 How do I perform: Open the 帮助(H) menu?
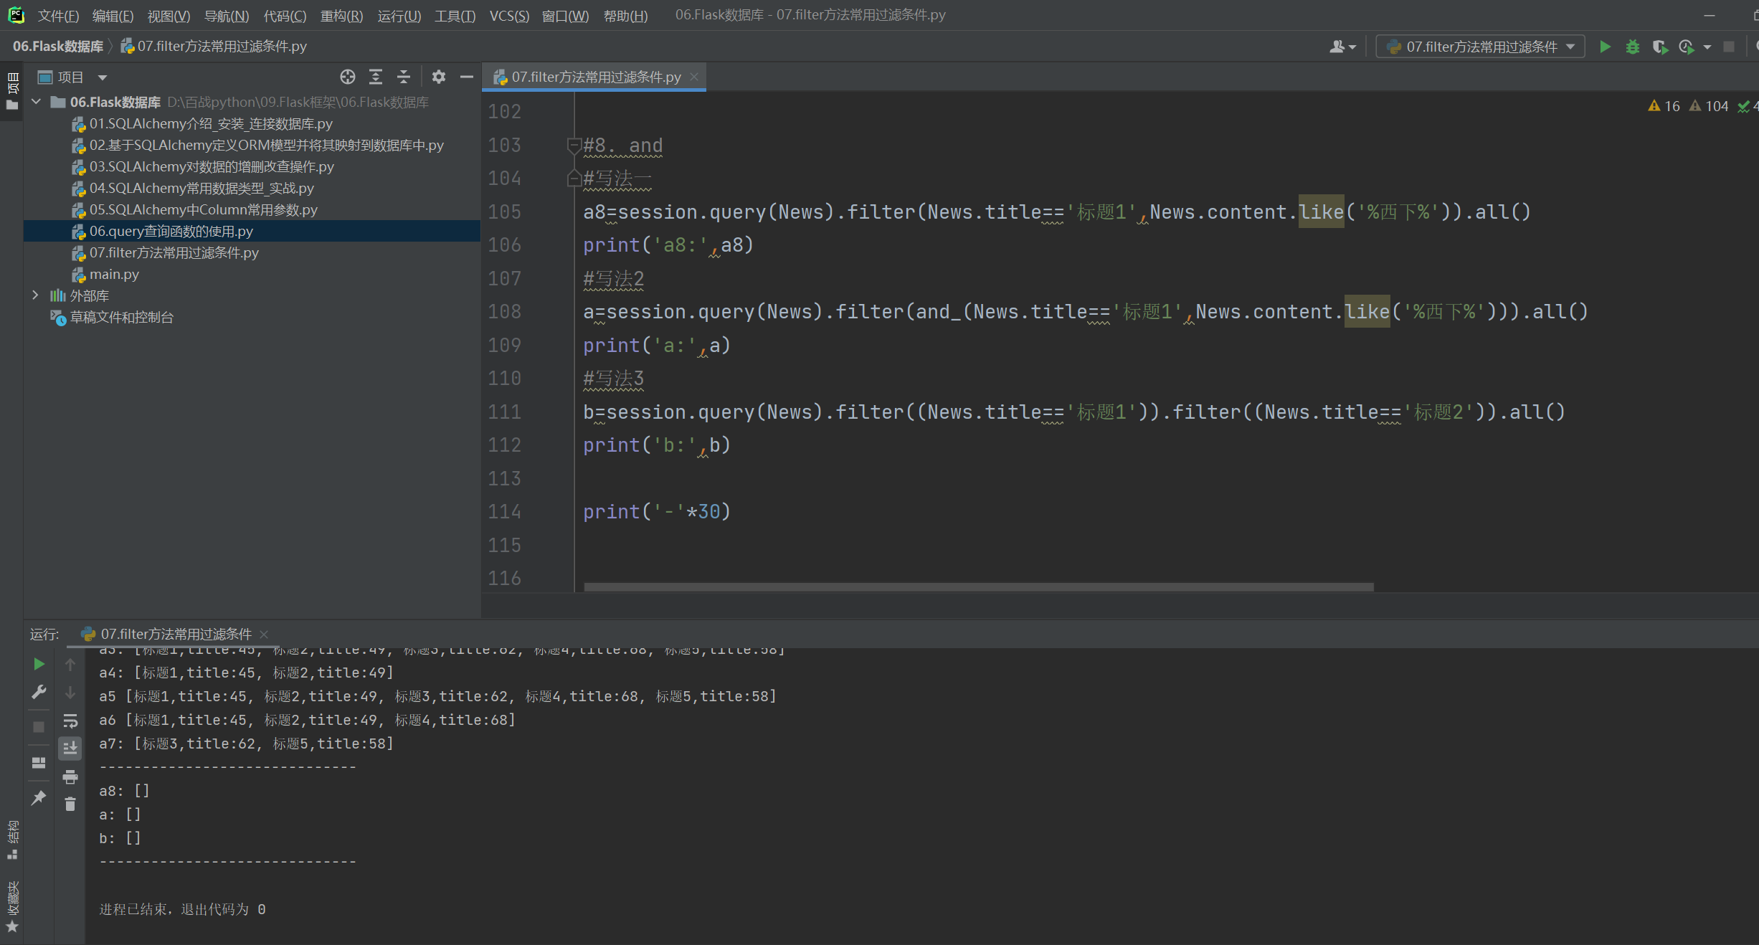(625, 16)
